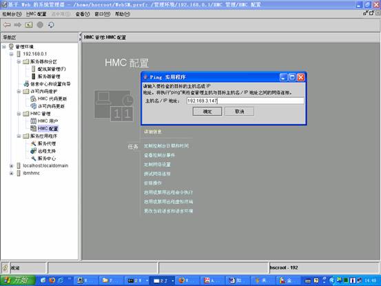Screen dimensions: 381x286
Task: Select the HMC 代码更新 icon in tree
Action: click(33, 99)
